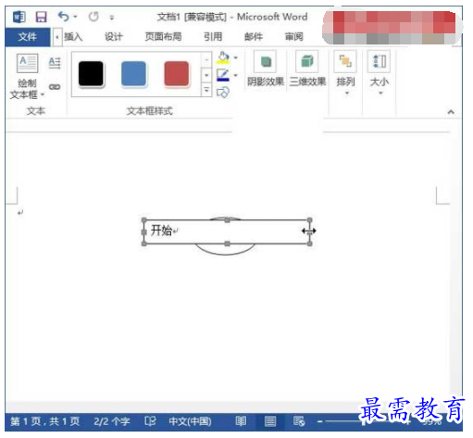Click the redo/repeat icon
Screen dimensions: 473x438
(93, 17)
